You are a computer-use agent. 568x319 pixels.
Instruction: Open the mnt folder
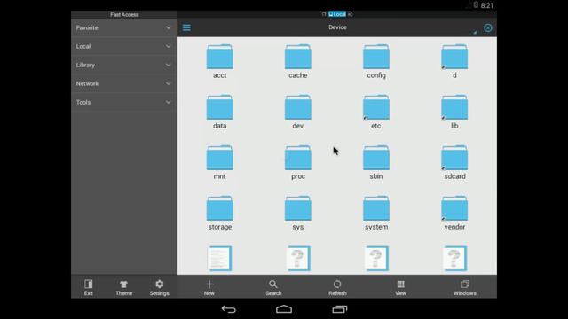coord(219,162)
